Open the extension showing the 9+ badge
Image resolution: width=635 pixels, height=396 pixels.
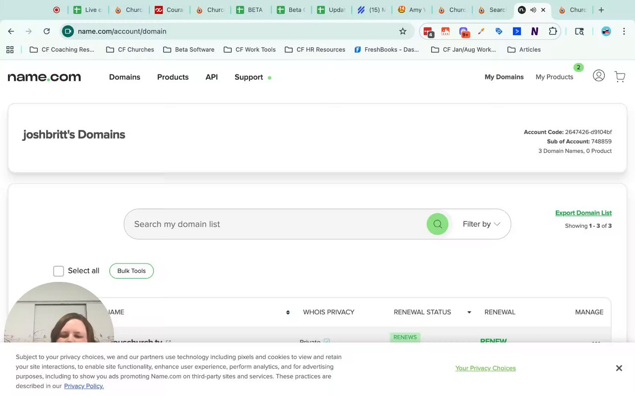click(x=464, y=32)
